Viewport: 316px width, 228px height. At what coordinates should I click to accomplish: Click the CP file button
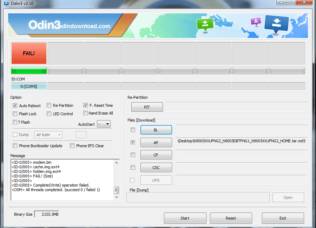156,155
